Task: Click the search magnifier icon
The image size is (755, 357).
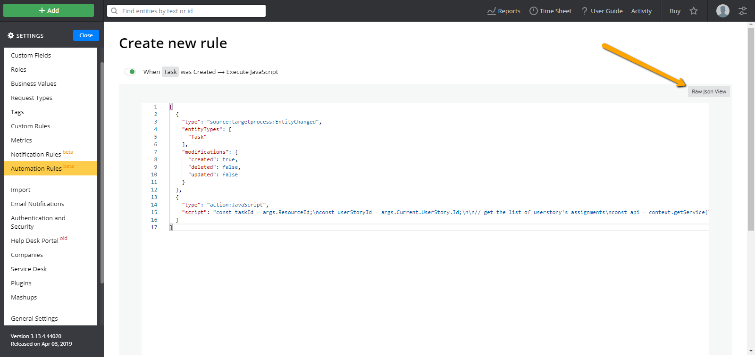Action: 114,11
